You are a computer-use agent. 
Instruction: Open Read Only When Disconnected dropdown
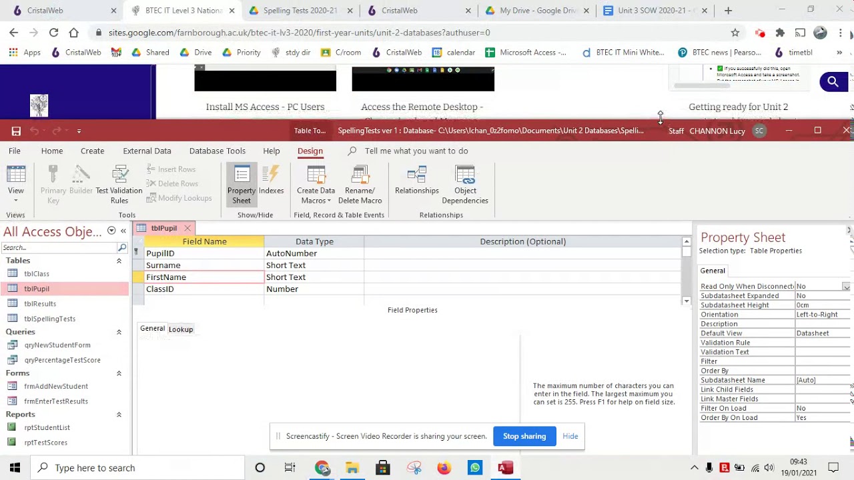click(x=846, y=287)
